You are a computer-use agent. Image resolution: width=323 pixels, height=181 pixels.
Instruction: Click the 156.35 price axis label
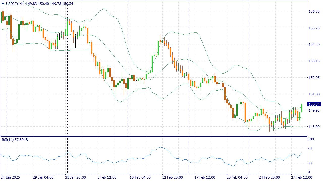tap(314, 11)
